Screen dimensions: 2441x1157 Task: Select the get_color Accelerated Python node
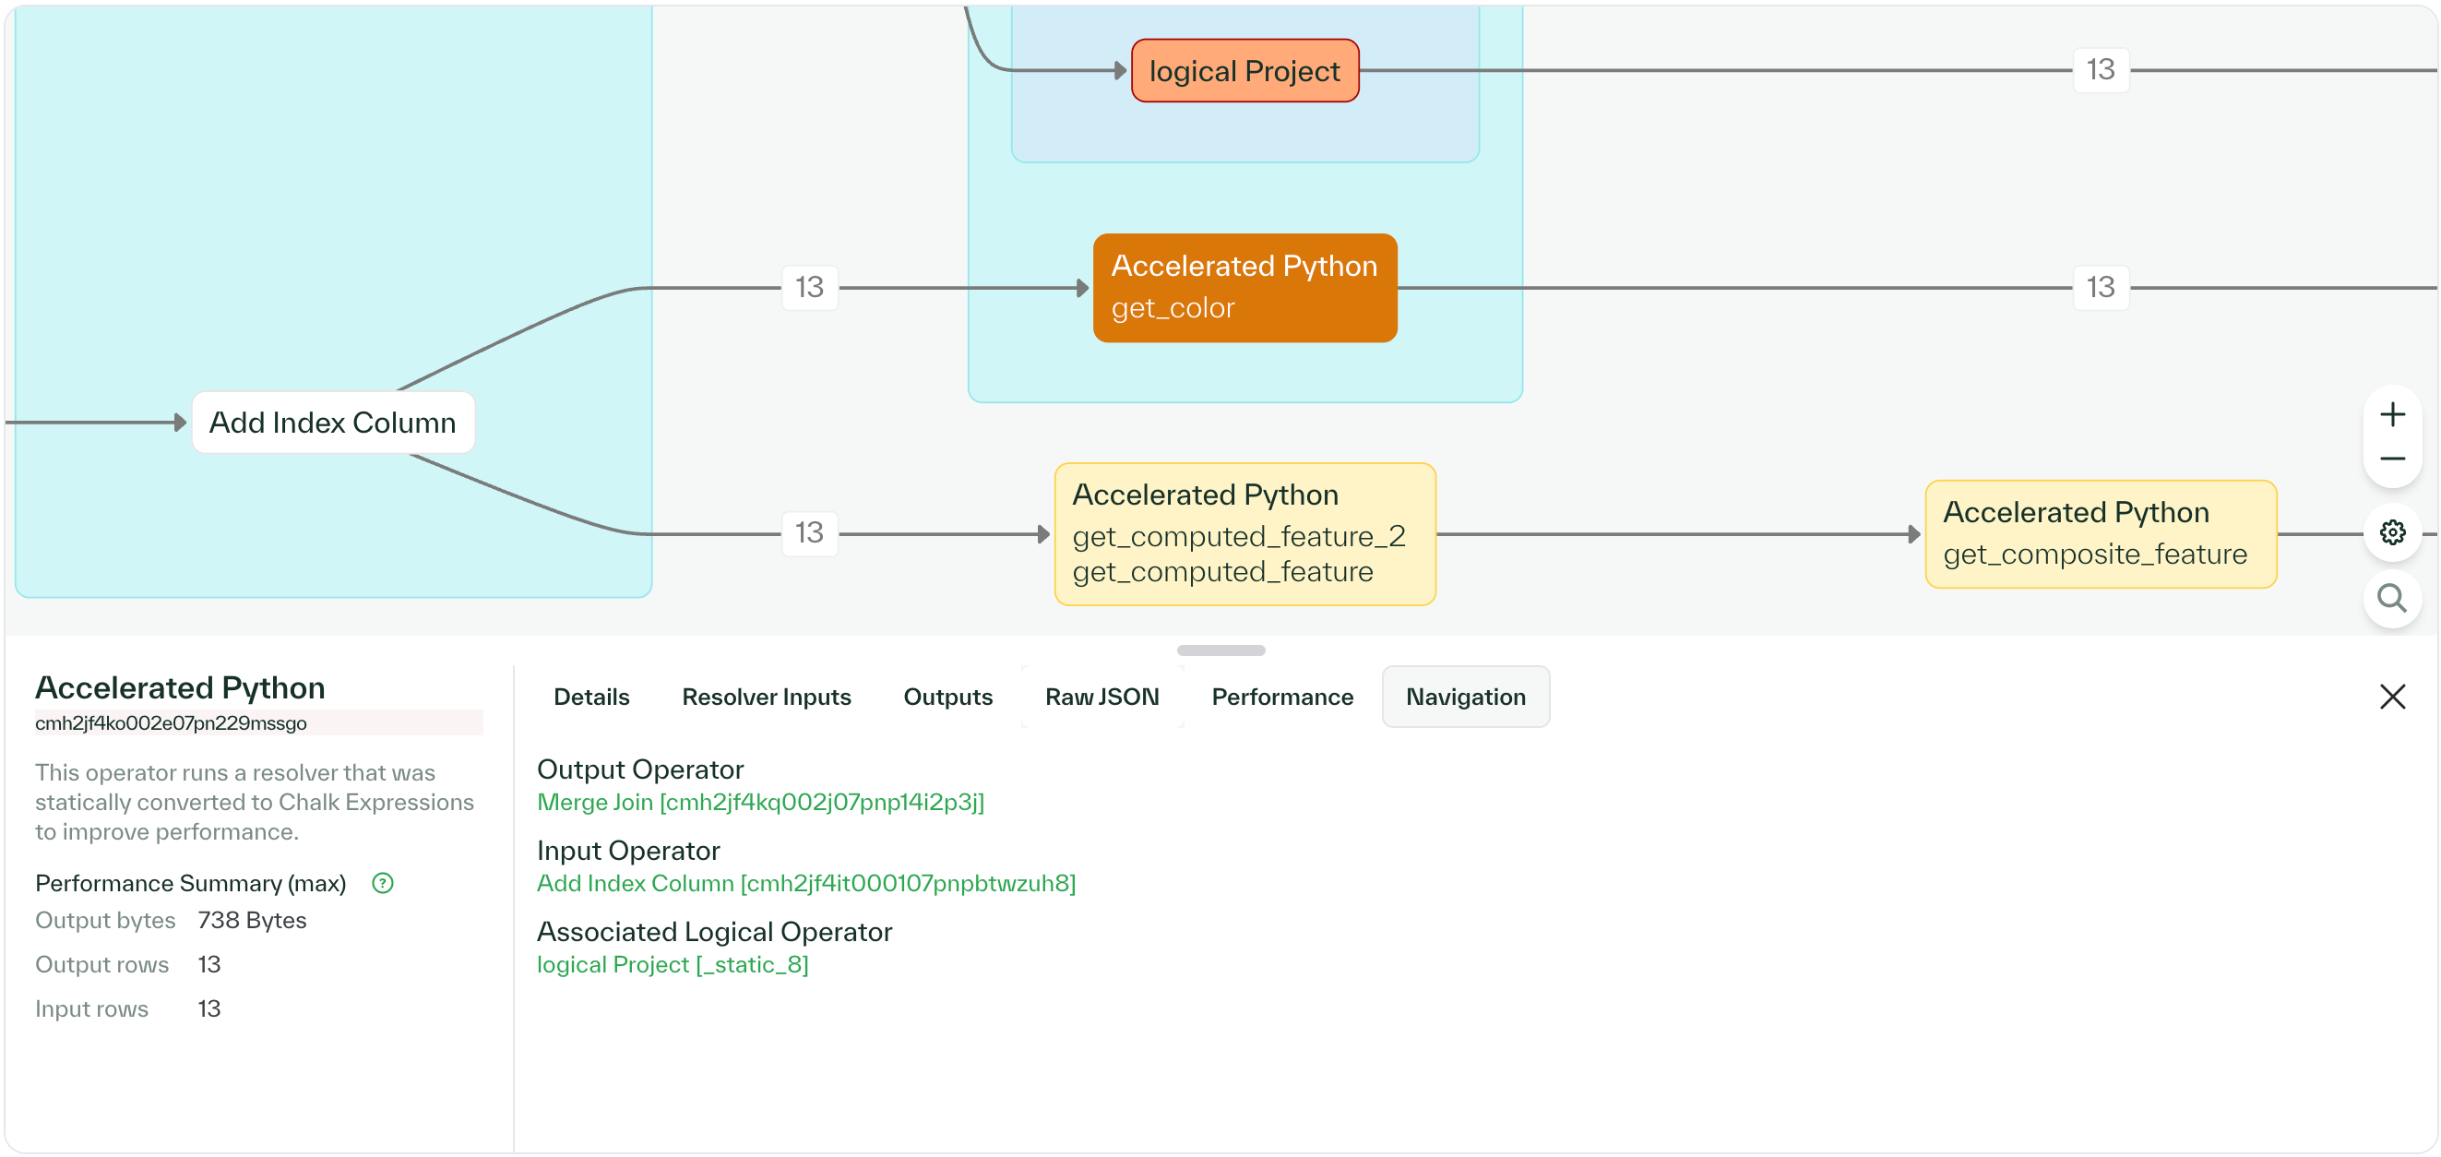point(1244,287)
